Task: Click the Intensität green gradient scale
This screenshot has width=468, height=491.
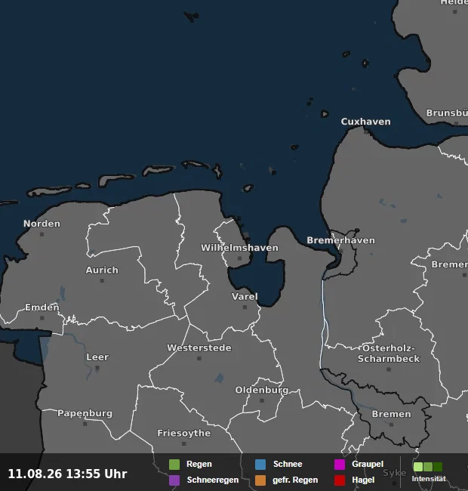Action: (x=428, y=467)
